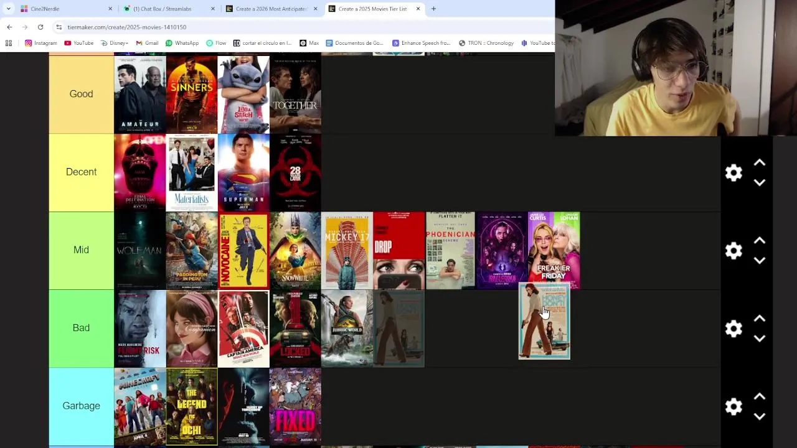Reload the tiermaker page

coord(40,27)
